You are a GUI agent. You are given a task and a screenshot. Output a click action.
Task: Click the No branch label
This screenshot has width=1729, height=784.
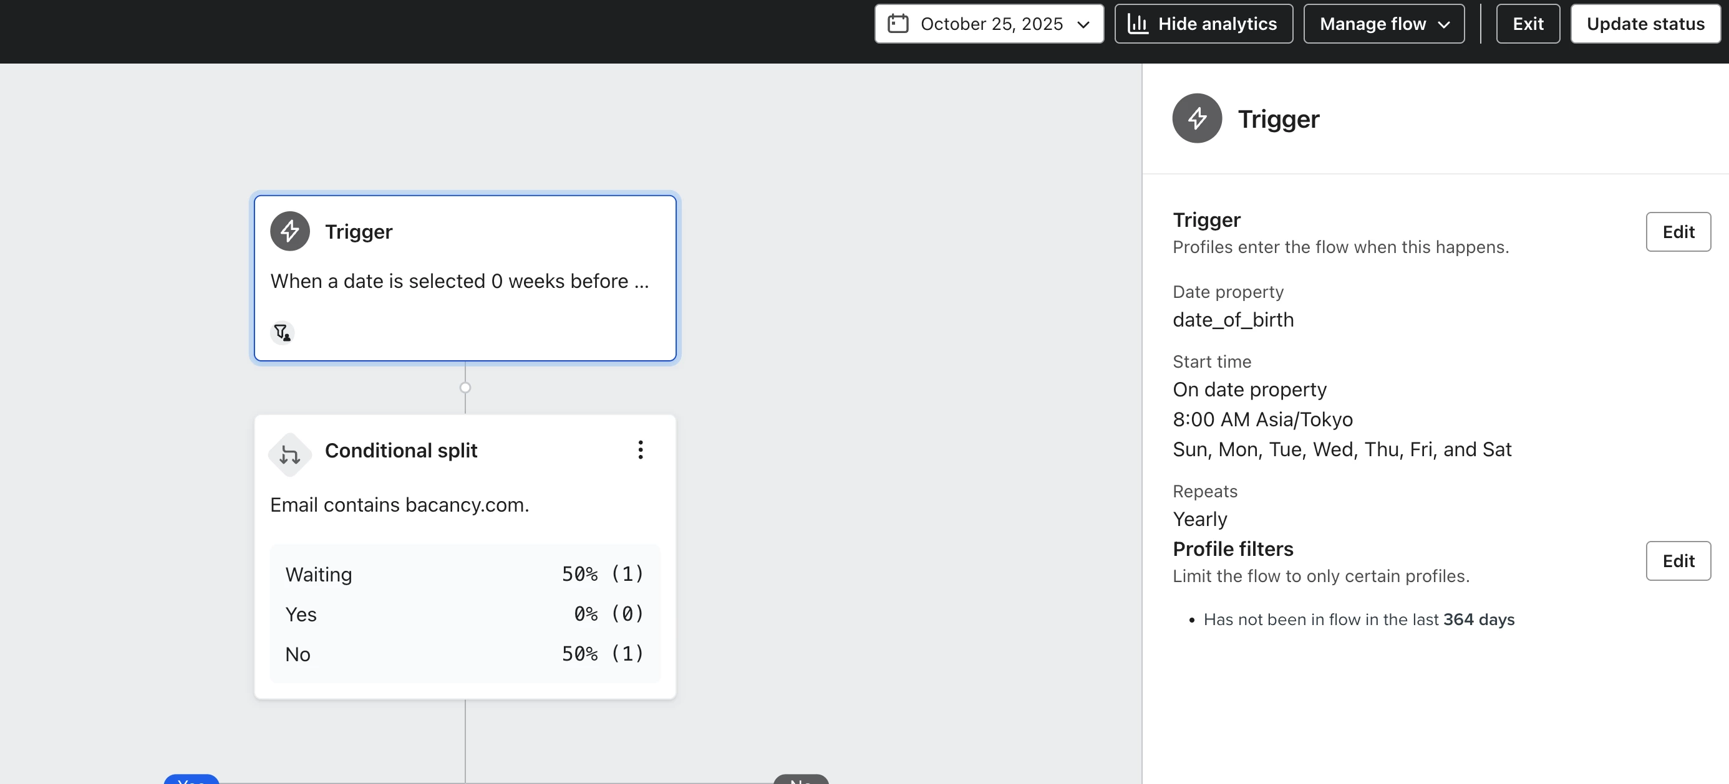click(801, 780)
